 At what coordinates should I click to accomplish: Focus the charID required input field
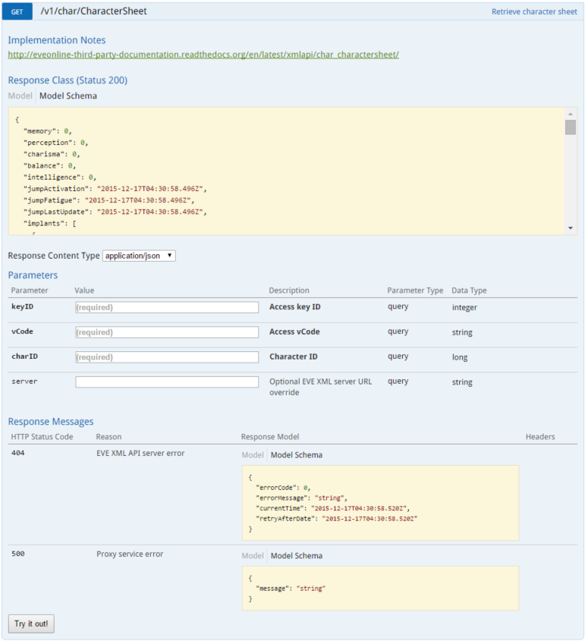[x=167, y=357]
